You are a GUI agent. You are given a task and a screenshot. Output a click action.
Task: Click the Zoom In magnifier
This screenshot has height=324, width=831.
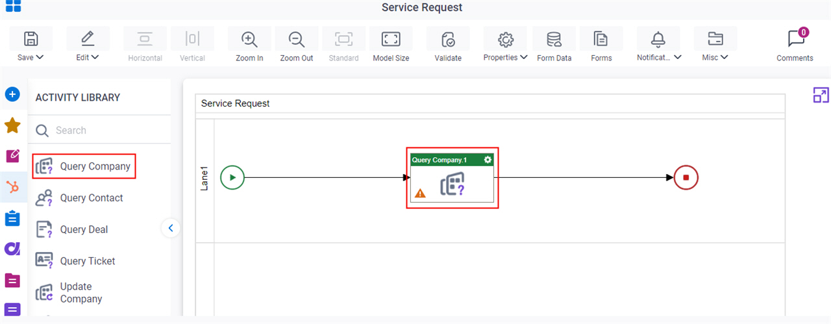(x=249, y=39)
